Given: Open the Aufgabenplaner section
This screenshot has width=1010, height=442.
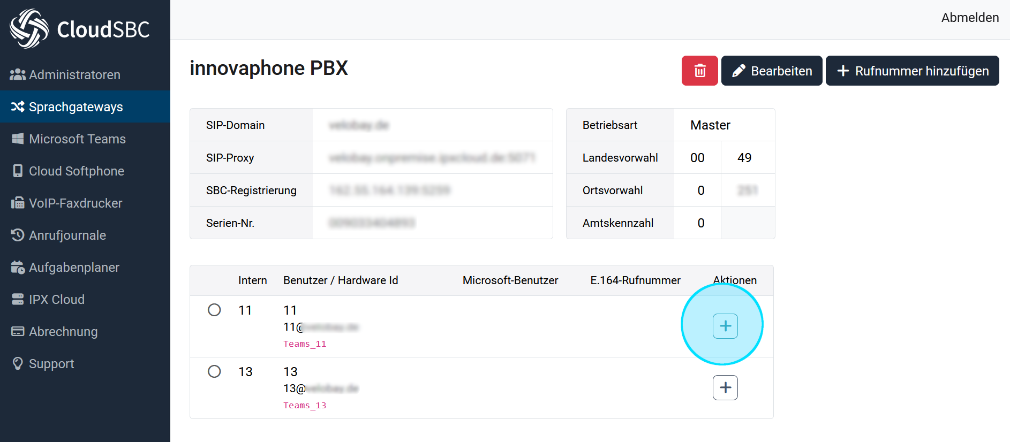Looking at the screenshot, I should point(74,268).
